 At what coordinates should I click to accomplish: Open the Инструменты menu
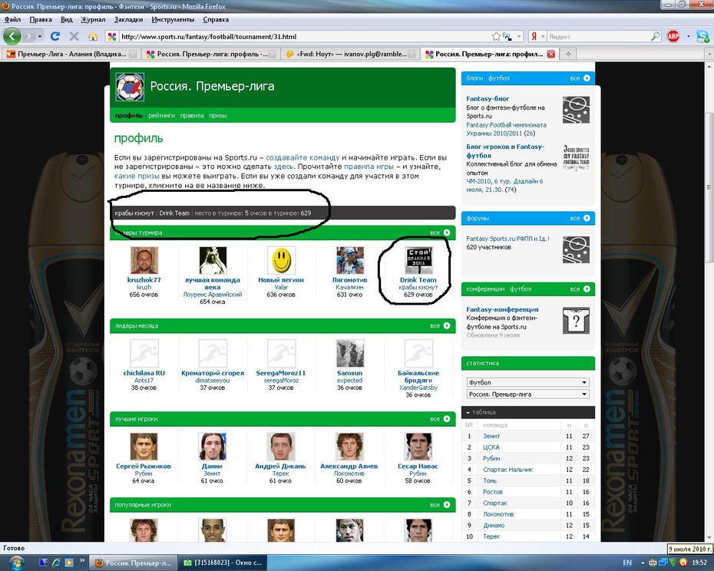pos(173,20)
